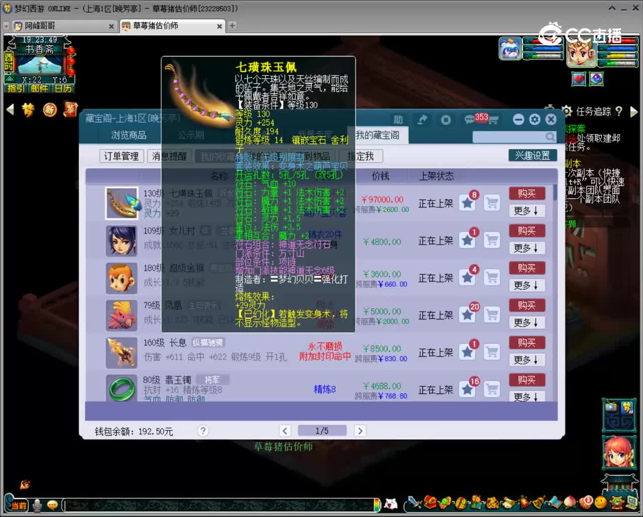
Task: Expand 更多 menu for 79级 凤凰 row
Action: point(526,322)
